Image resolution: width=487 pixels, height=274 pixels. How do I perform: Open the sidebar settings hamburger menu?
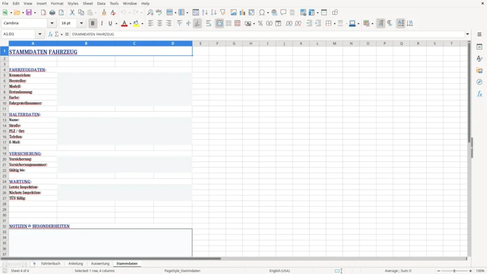[479, 34]
